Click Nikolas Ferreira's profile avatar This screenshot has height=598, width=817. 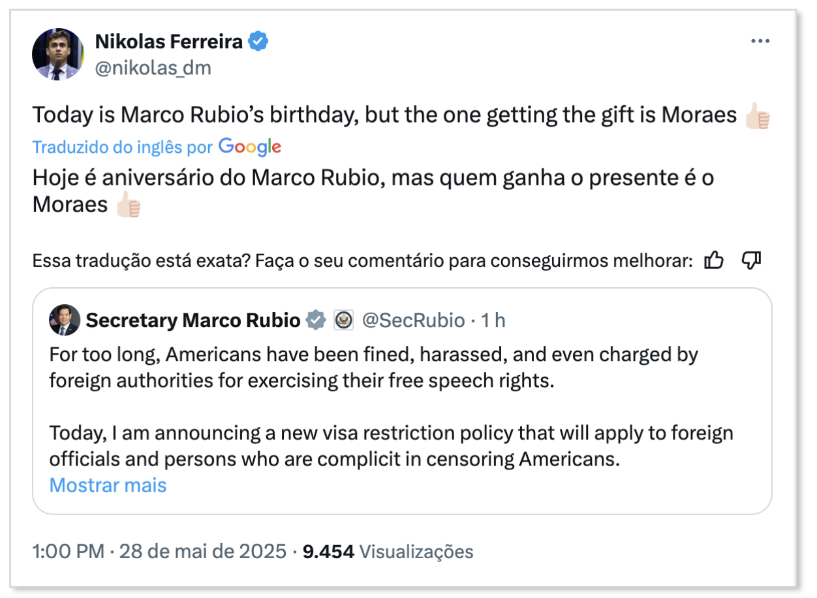[x=57, y=54]
